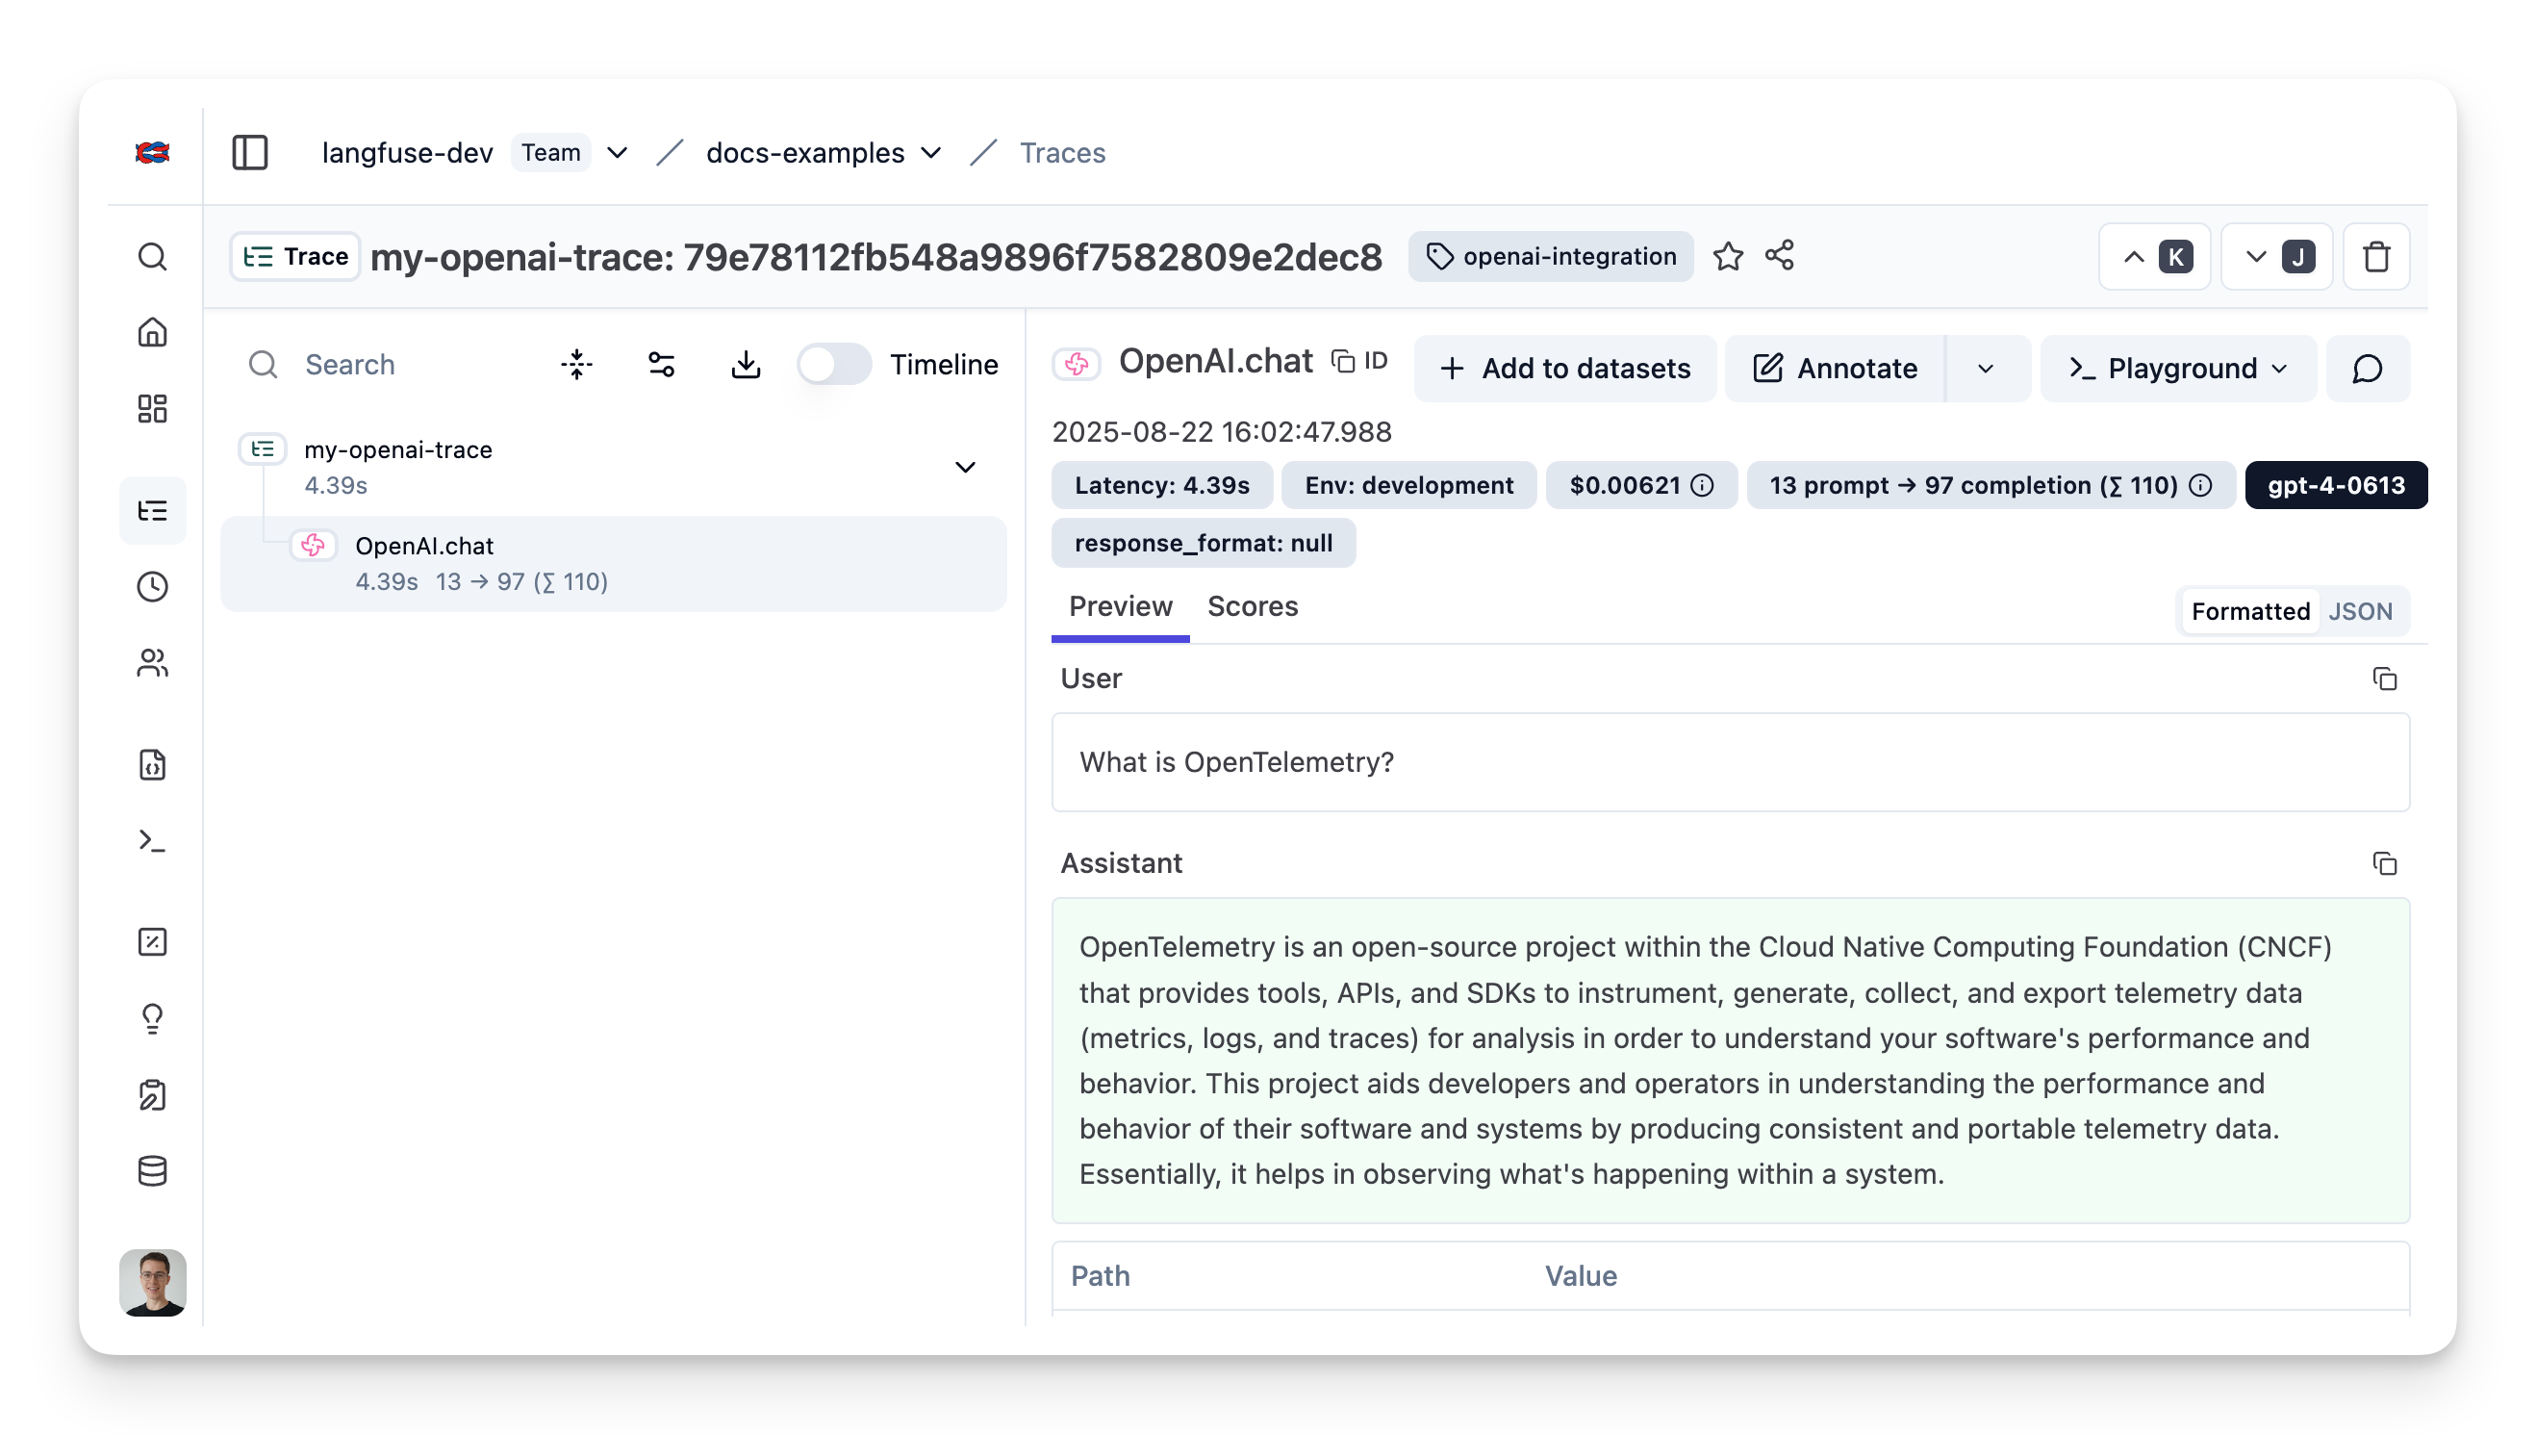The image size is (2536, 1434).
Task: Collapse the my-openai-trace tree node
Action: 965,467
